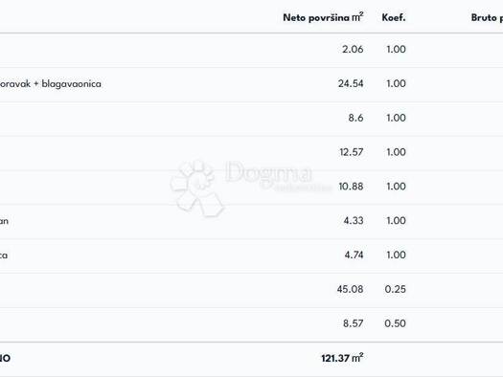Select the 4.33 net area value
This screenshot has height=377, width=503.
(354, 220)
